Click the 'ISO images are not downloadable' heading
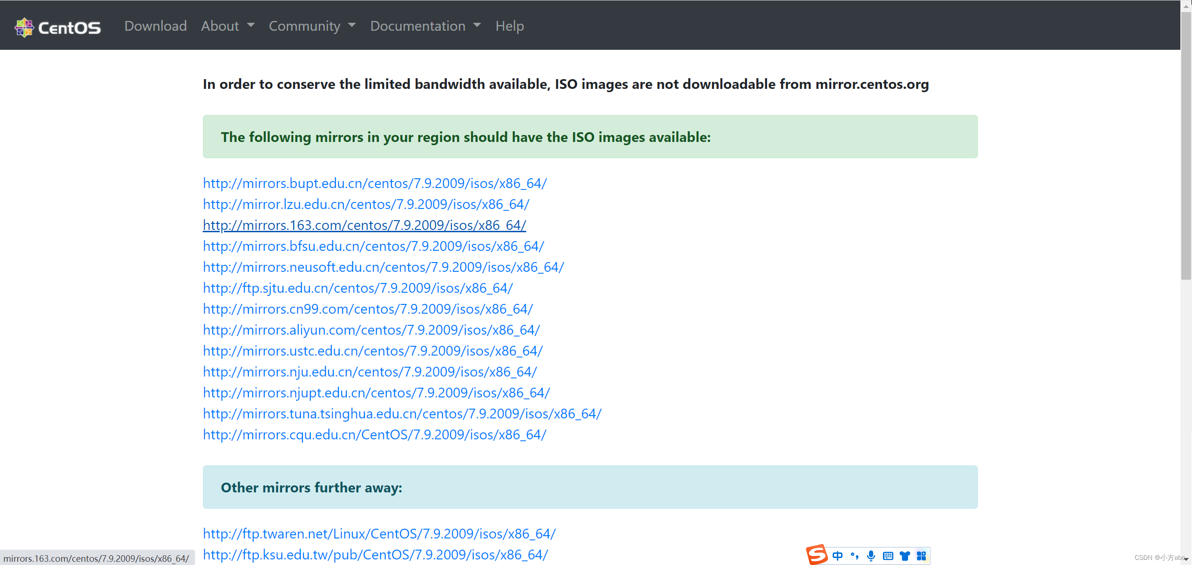Image resolution: width=1192 pixels, height=565 pixels. (566, 84)
